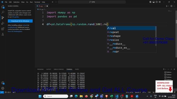Open the Explorer view in activity bar

(3, 7)
